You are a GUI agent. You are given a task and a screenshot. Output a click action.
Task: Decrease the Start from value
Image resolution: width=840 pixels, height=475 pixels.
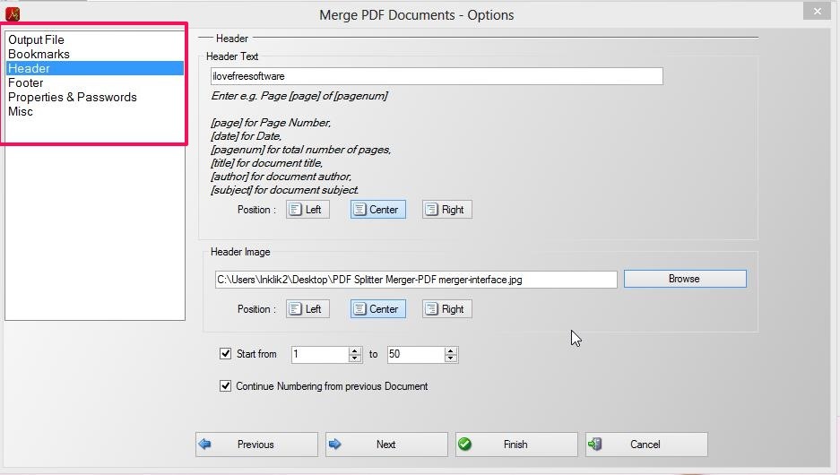point(355,358)
